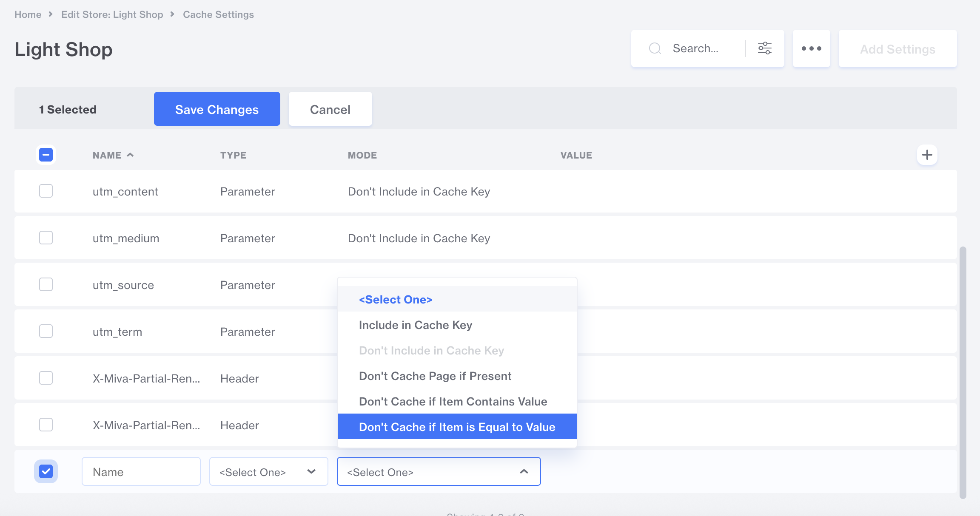This screenshot has height=516, width=980.
Task: Click the magnifying glass search icon
Action: click(x=655, y=48)
